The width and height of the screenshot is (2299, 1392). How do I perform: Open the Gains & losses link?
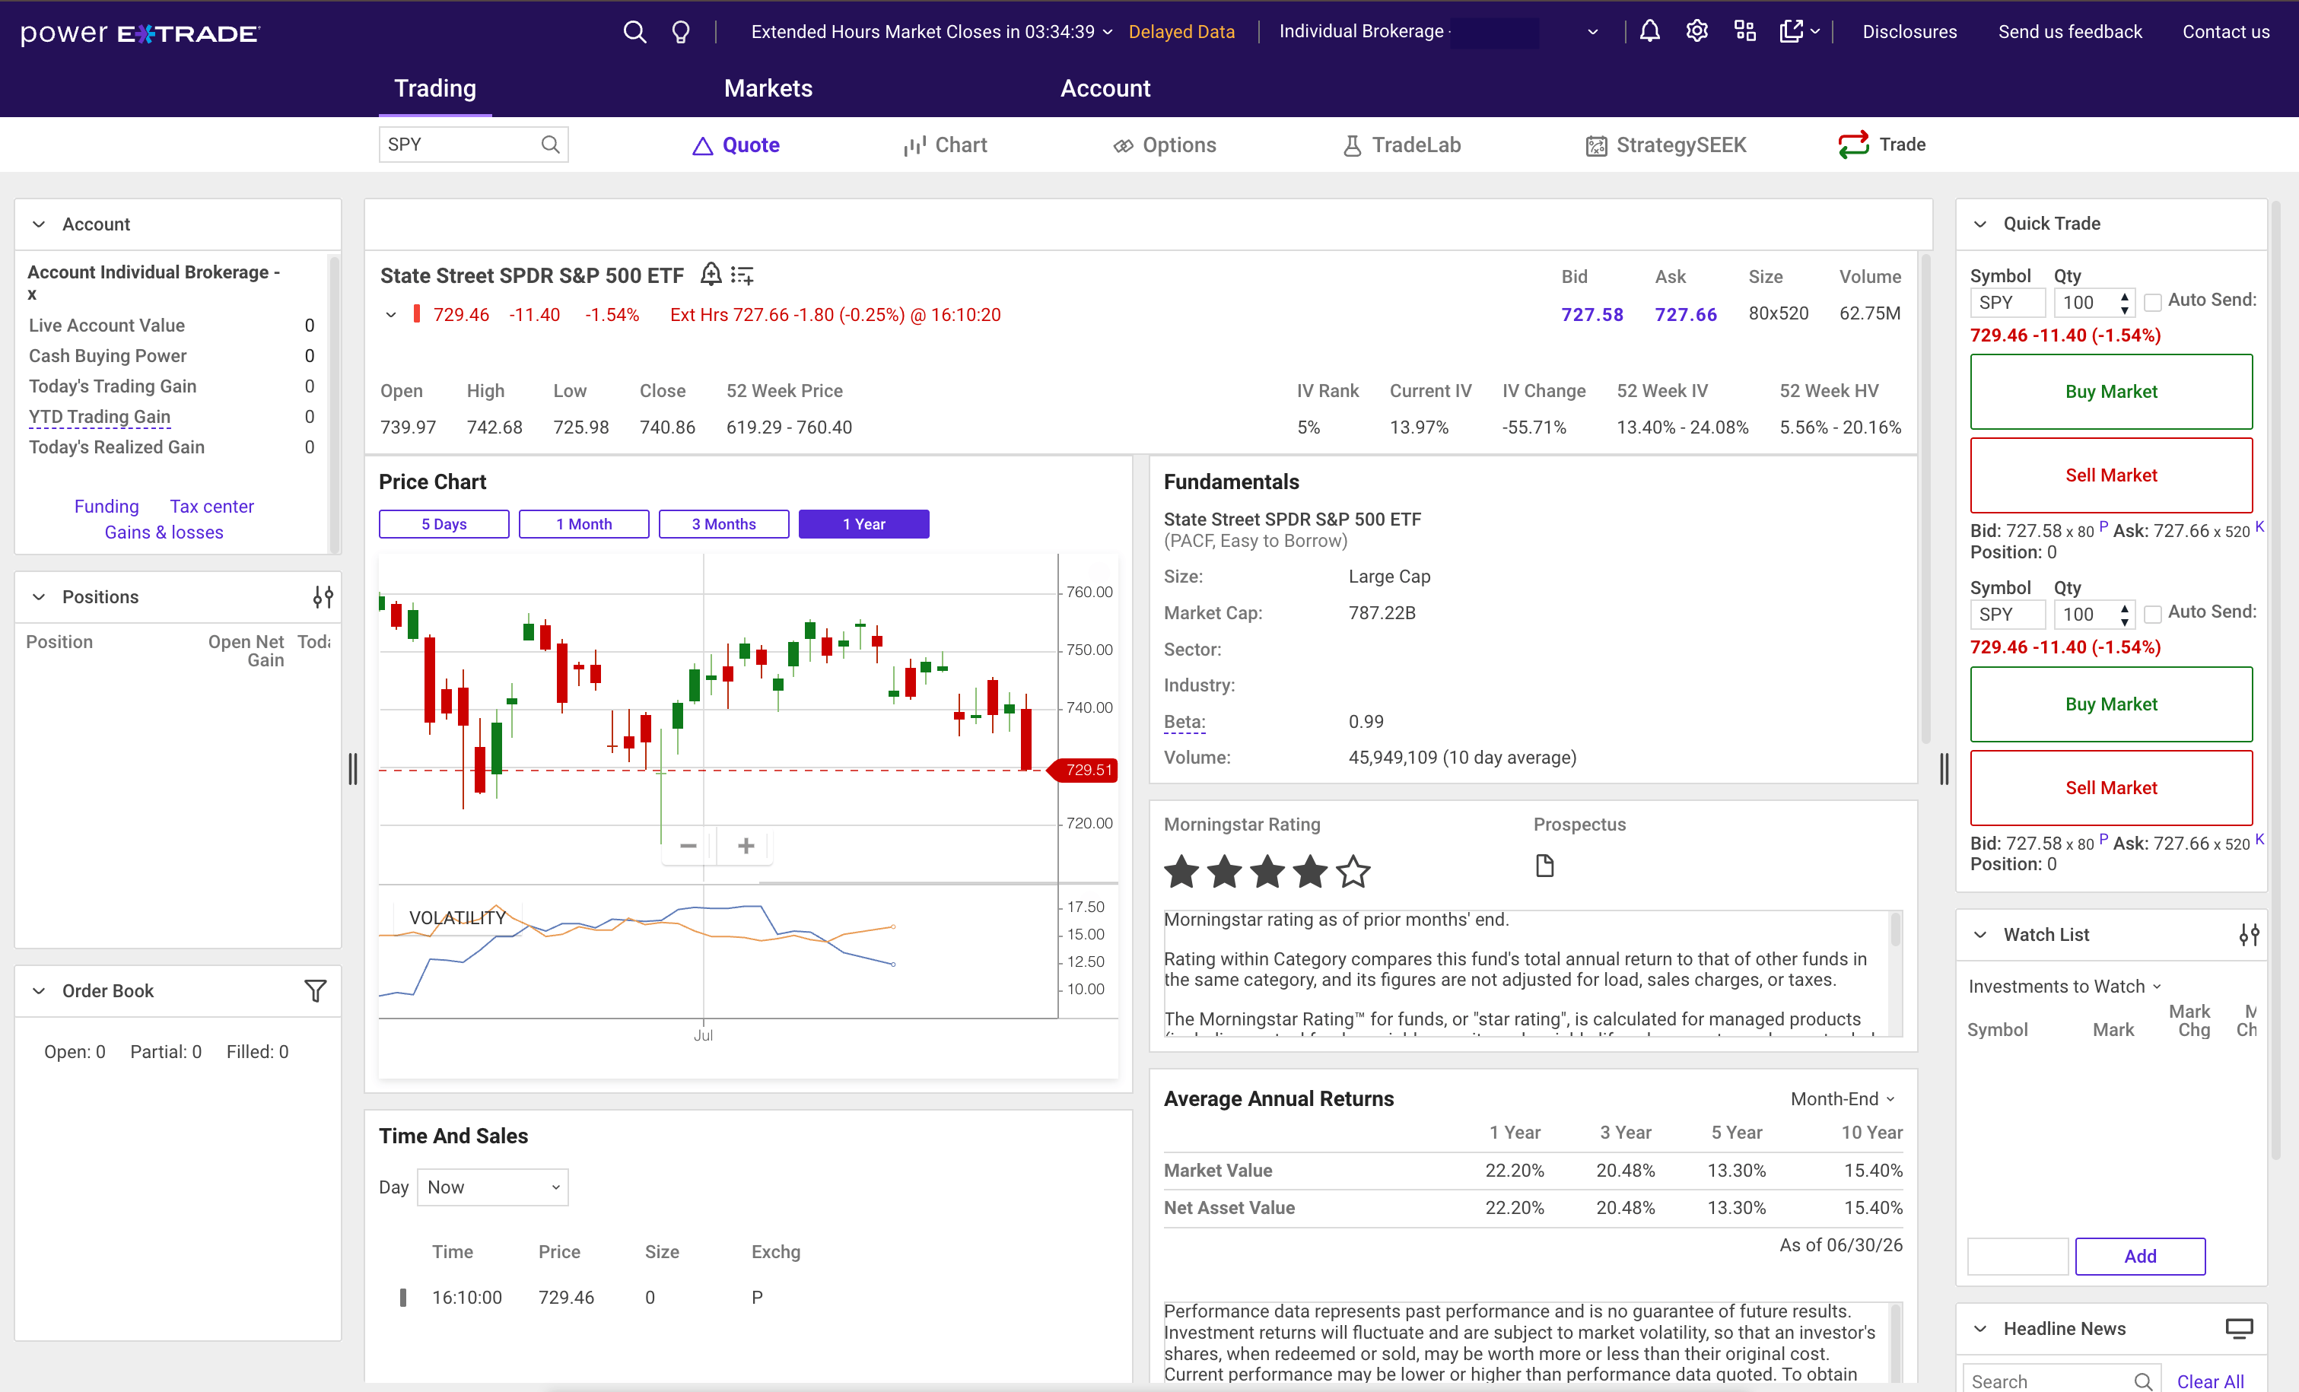[164, 532]
